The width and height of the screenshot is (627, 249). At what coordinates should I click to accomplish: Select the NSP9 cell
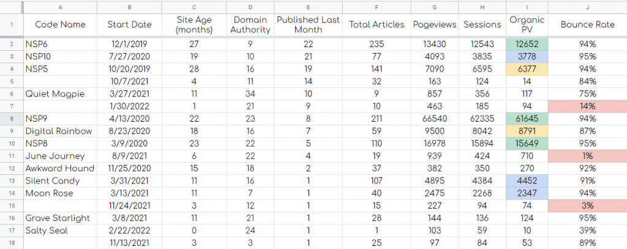coord(60,119)
